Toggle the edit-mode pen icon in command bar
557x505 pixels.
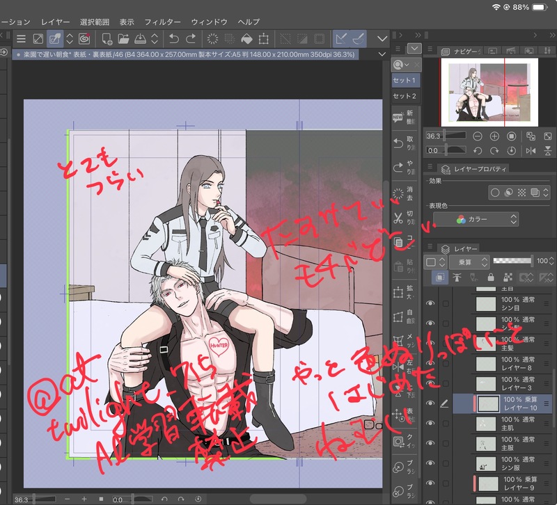point(55,38)
